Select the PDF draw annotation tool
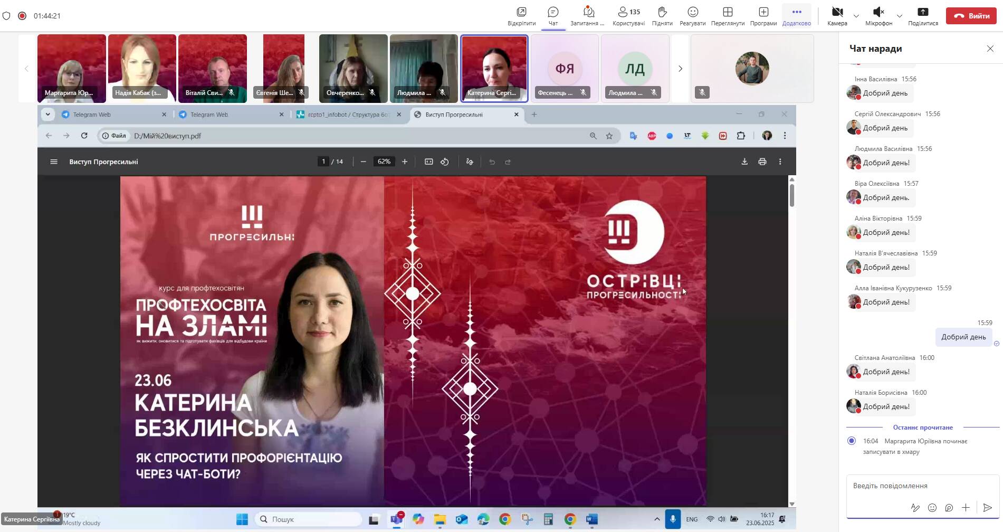1003x532 pixels. click(470, 161)
